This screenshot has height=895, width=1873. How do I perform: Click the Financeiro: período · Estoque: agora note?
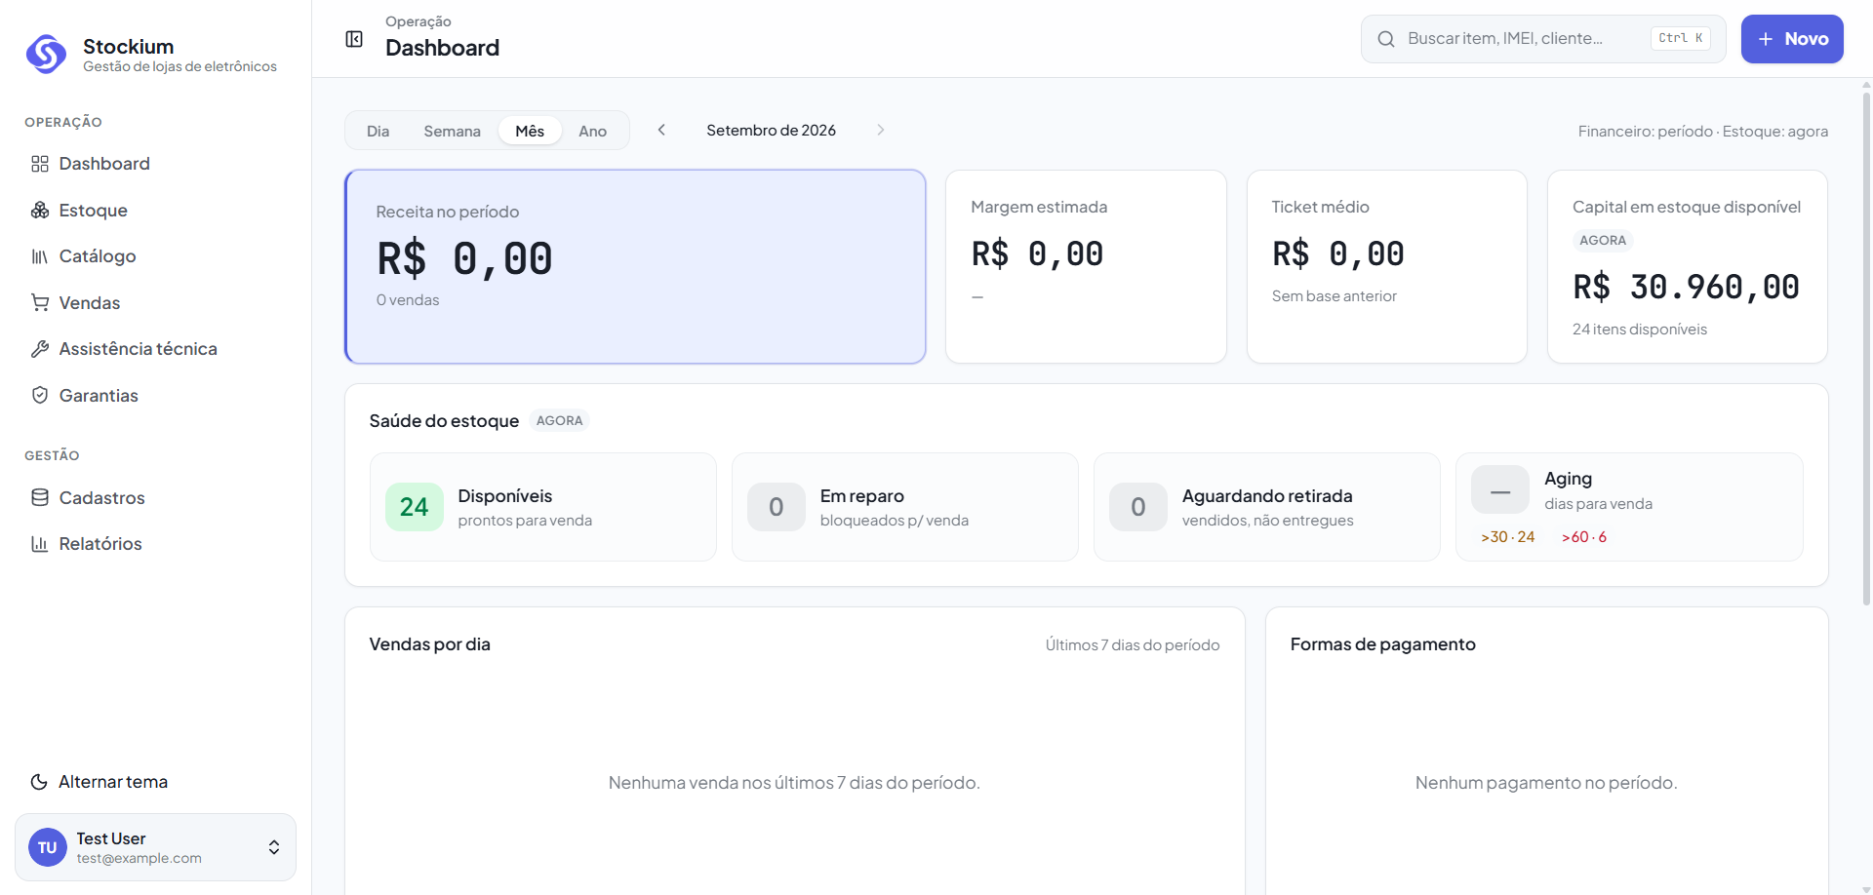(1703, 132)
